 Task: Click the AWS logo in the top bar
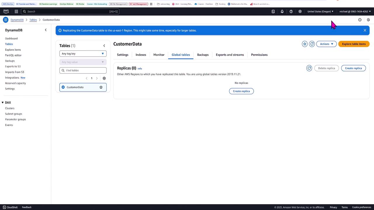pyautogui.click(x=6, y=11)
